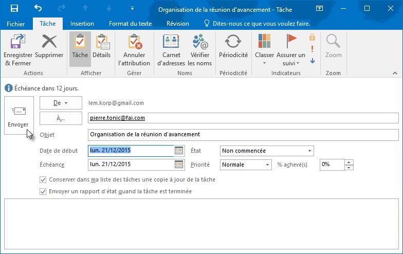Toggle 'Envoyer un rapport d'état' checkbox
The width and height of the screenshot is (403, 254).
click(43, 191)
